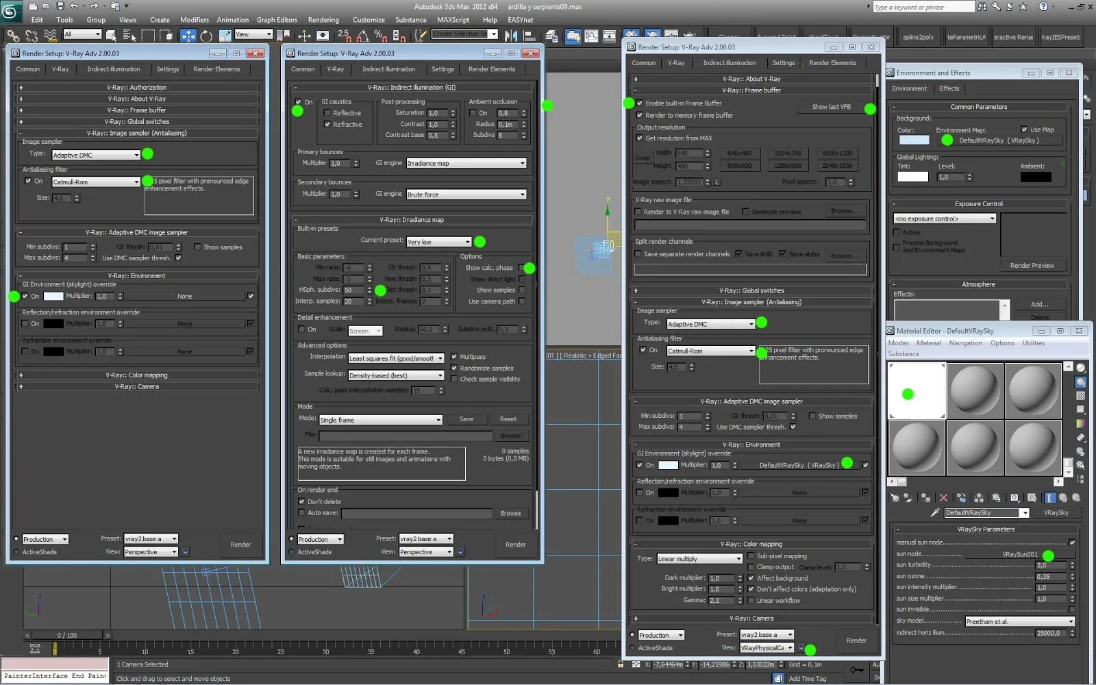Click the Video Color Check icon

tap(1080, 423)
